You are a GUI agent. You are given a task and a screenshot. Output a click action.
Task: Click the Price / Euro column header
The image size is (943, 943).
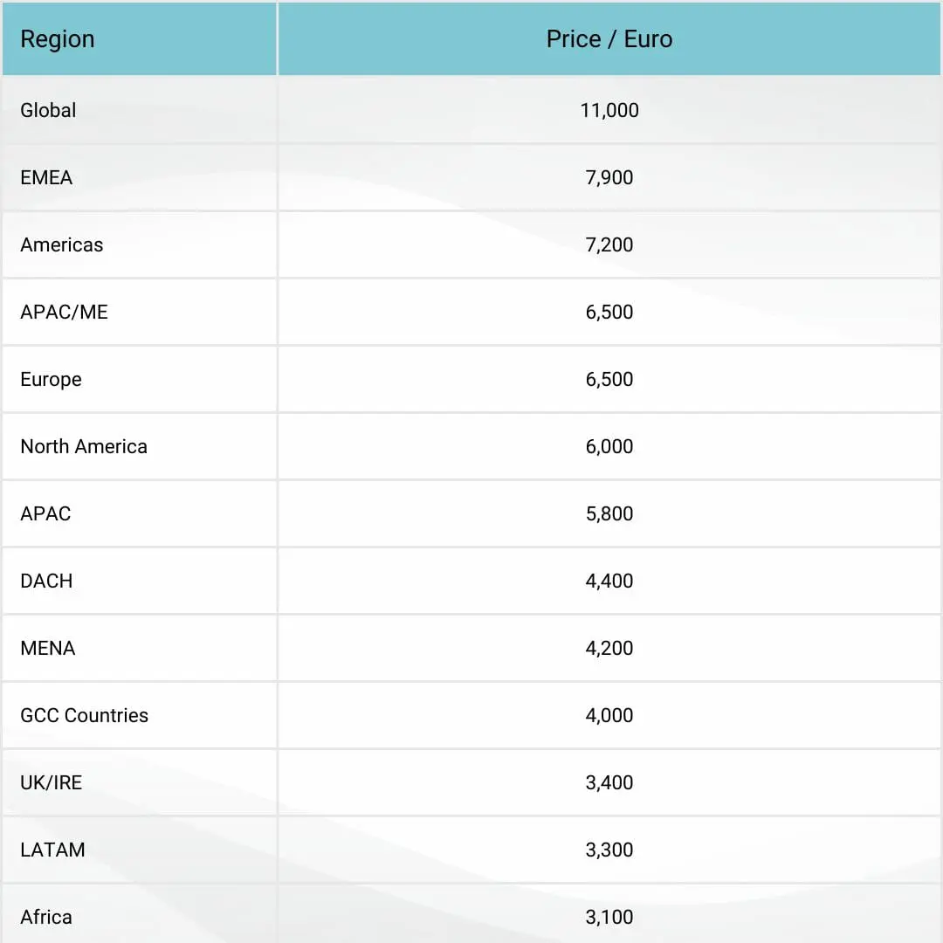point(609,39)
